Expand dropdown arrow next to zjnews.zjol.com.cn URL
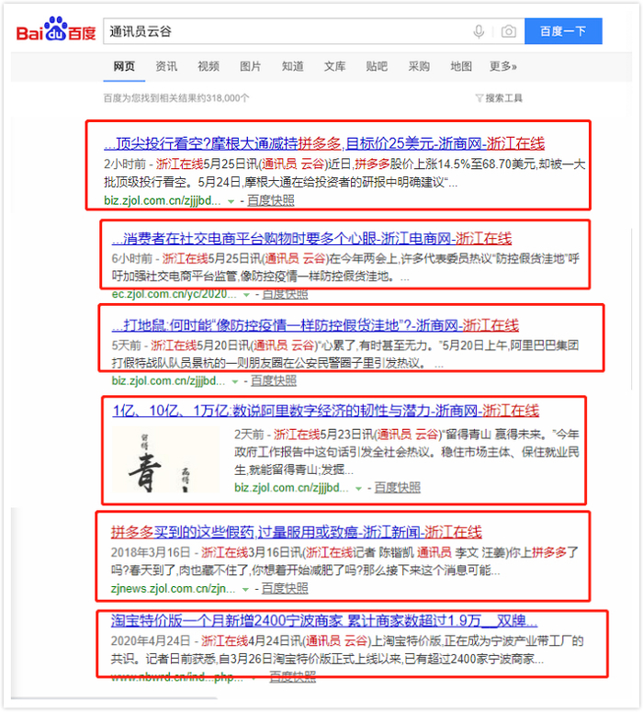This screenshot has height=712, width=643. tap(245, 590)
